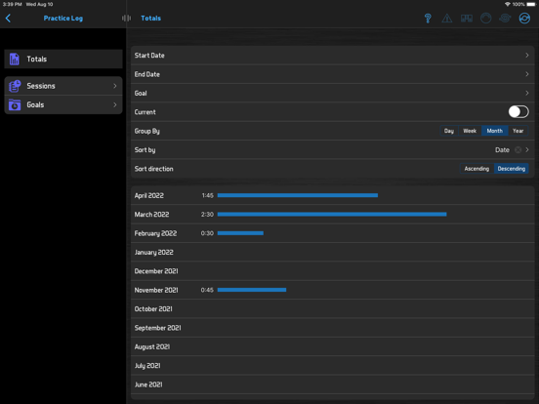
Task: Select the June 2021 row
Action: coord(332,384)
